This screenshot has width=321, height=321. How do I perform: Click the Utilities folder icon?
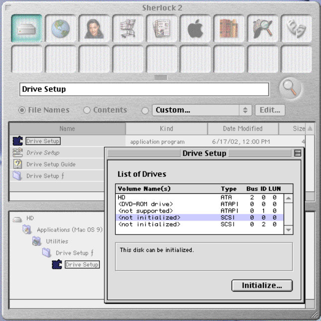click(x=37, y=241)
